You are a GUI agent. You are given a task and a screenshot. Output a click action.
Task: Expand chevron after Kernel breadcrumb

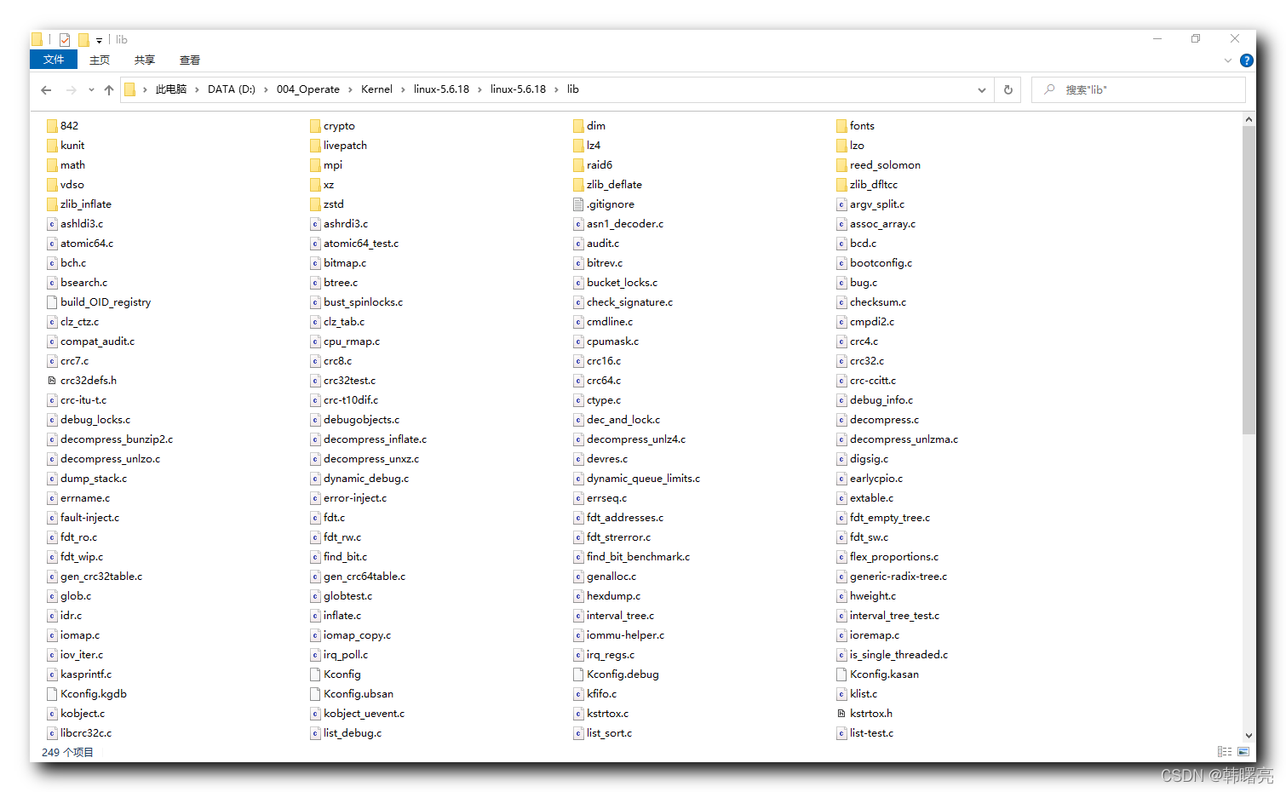click(403, 89)
